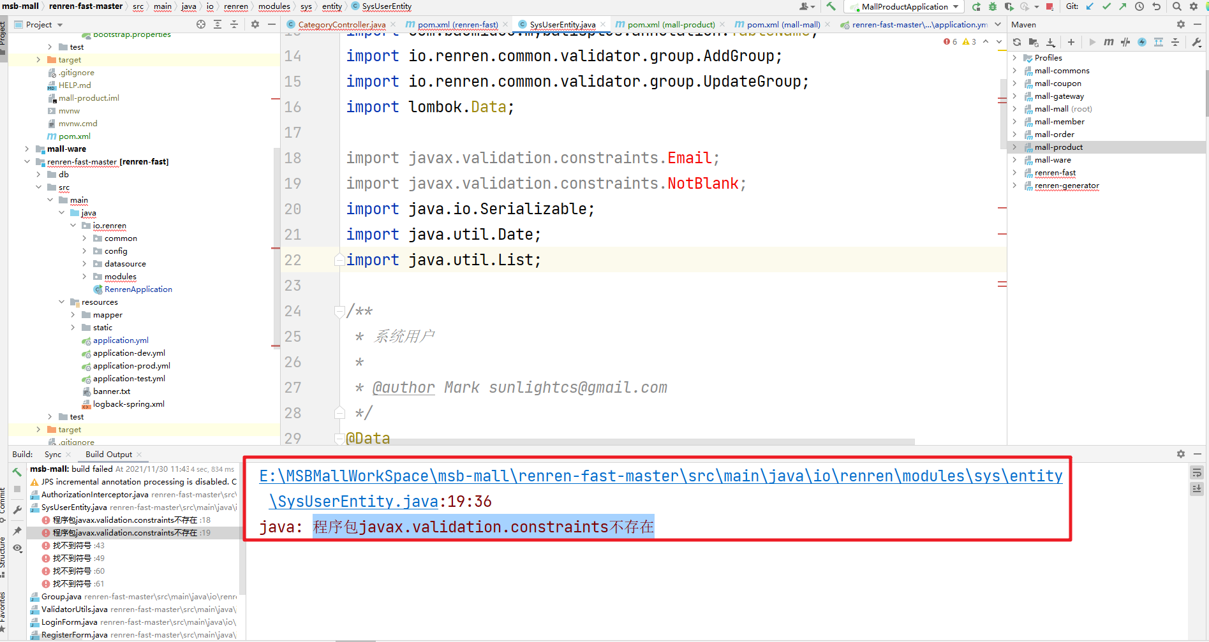This screenshot has height=642, width=1209.
Task: Open the MallProductApplication run configuration dropdown
Action: tap(905, 7)
